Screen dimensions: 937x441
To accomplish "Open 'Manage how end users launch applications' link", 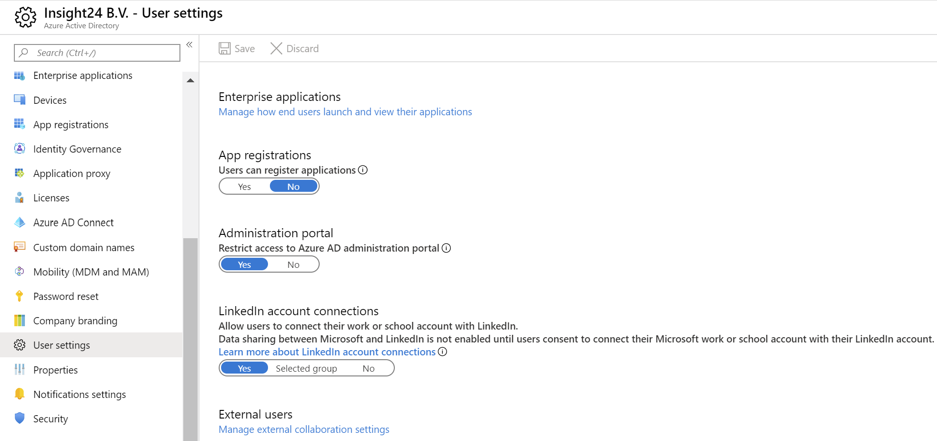I will pos(345,111).
